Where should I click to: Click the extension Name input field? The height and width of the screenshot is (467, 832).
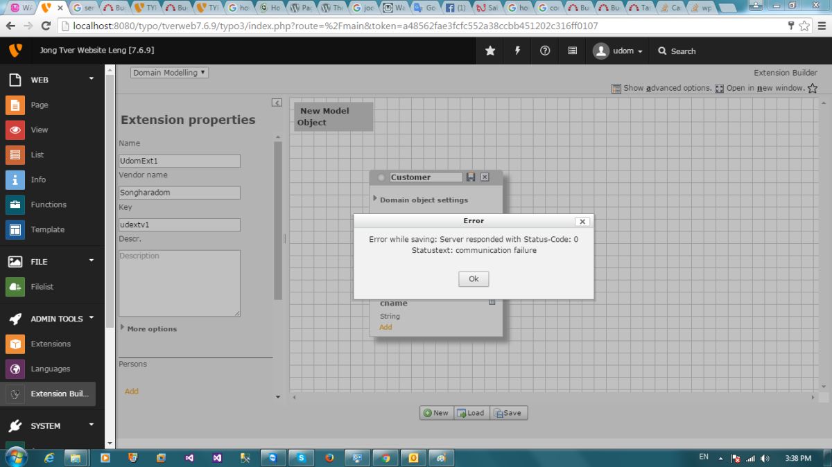click(x=180, y=161)
